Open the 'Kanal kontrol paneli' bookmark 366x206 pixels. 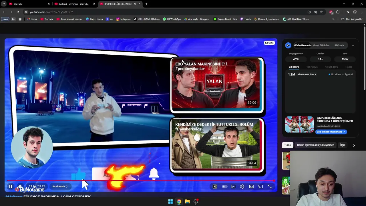pyautogui.click(x=69, y=19)
